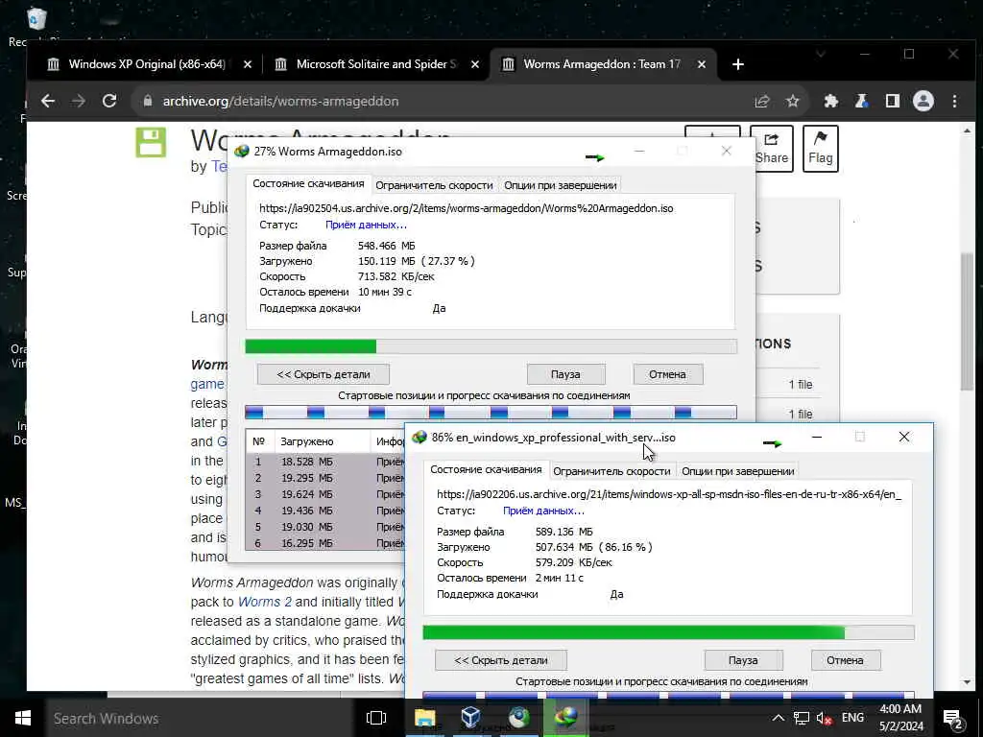Minimize the Windows XP download window

pyautogui.click(x=816, y=437)
